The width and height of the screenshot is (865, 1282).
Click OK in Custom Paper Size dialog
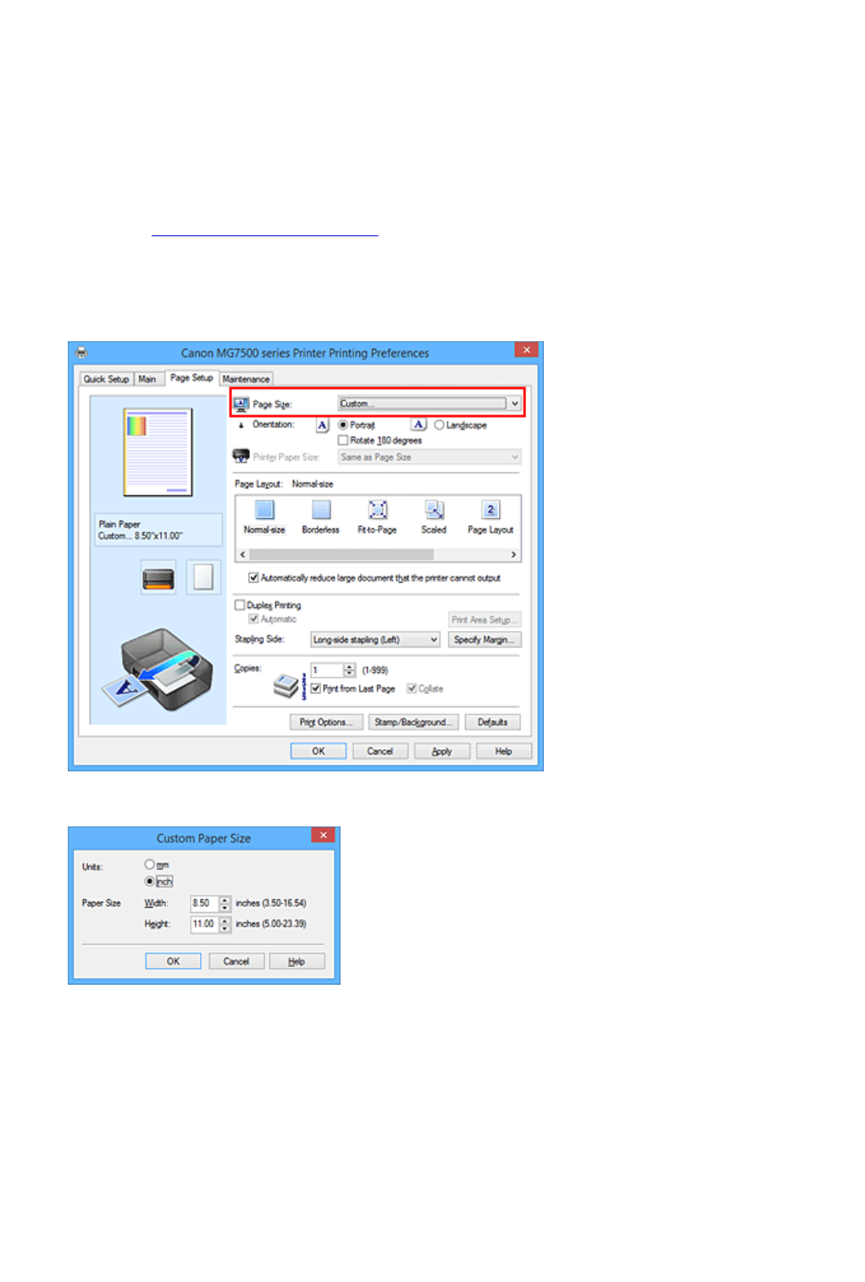[x=173, y=961]
